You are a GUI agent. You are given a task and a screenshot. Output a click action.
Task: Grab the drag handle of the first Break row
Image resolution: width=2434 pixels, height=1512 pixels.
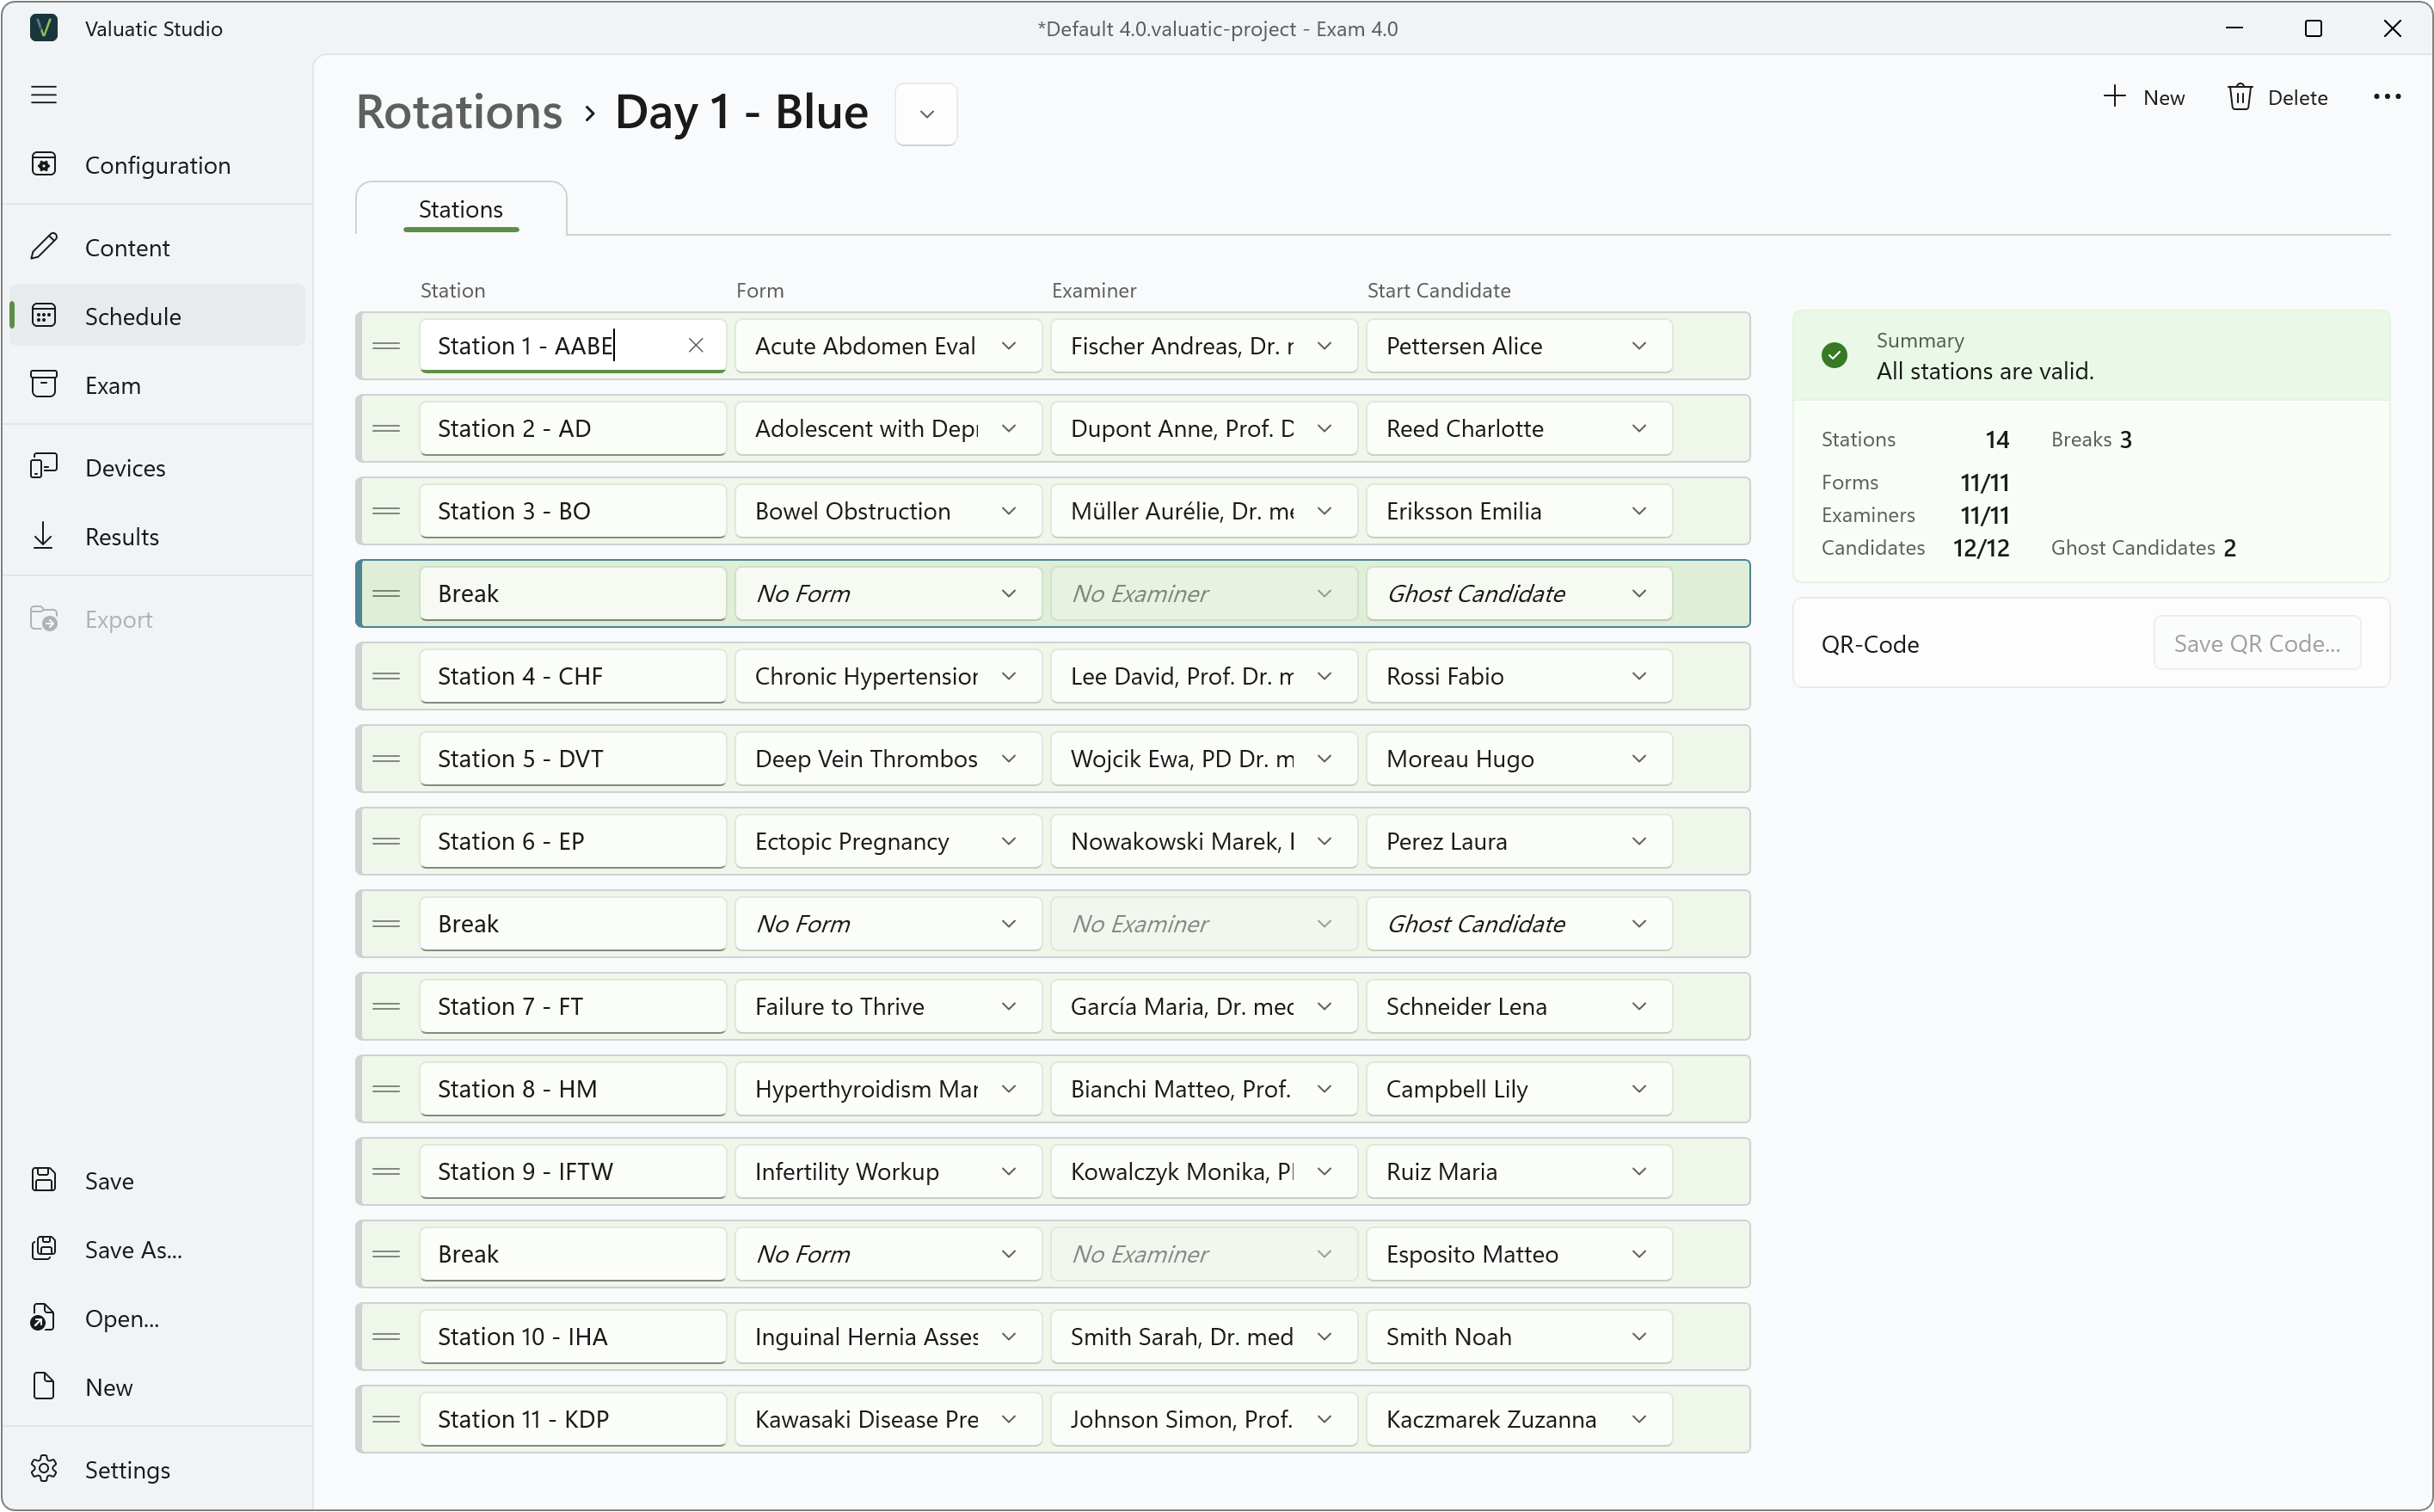[386, 593]
